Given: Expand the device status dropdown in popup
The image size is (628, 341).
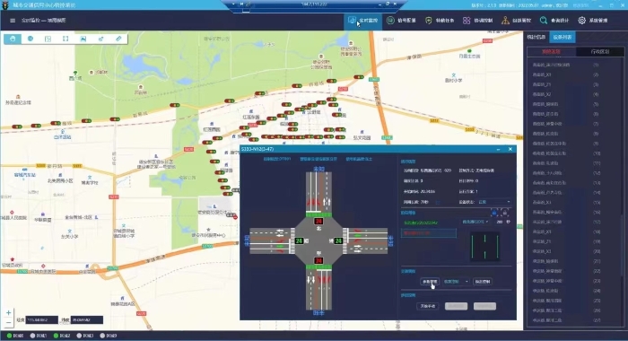Looking at the screenshot, I should coord(494,202).
